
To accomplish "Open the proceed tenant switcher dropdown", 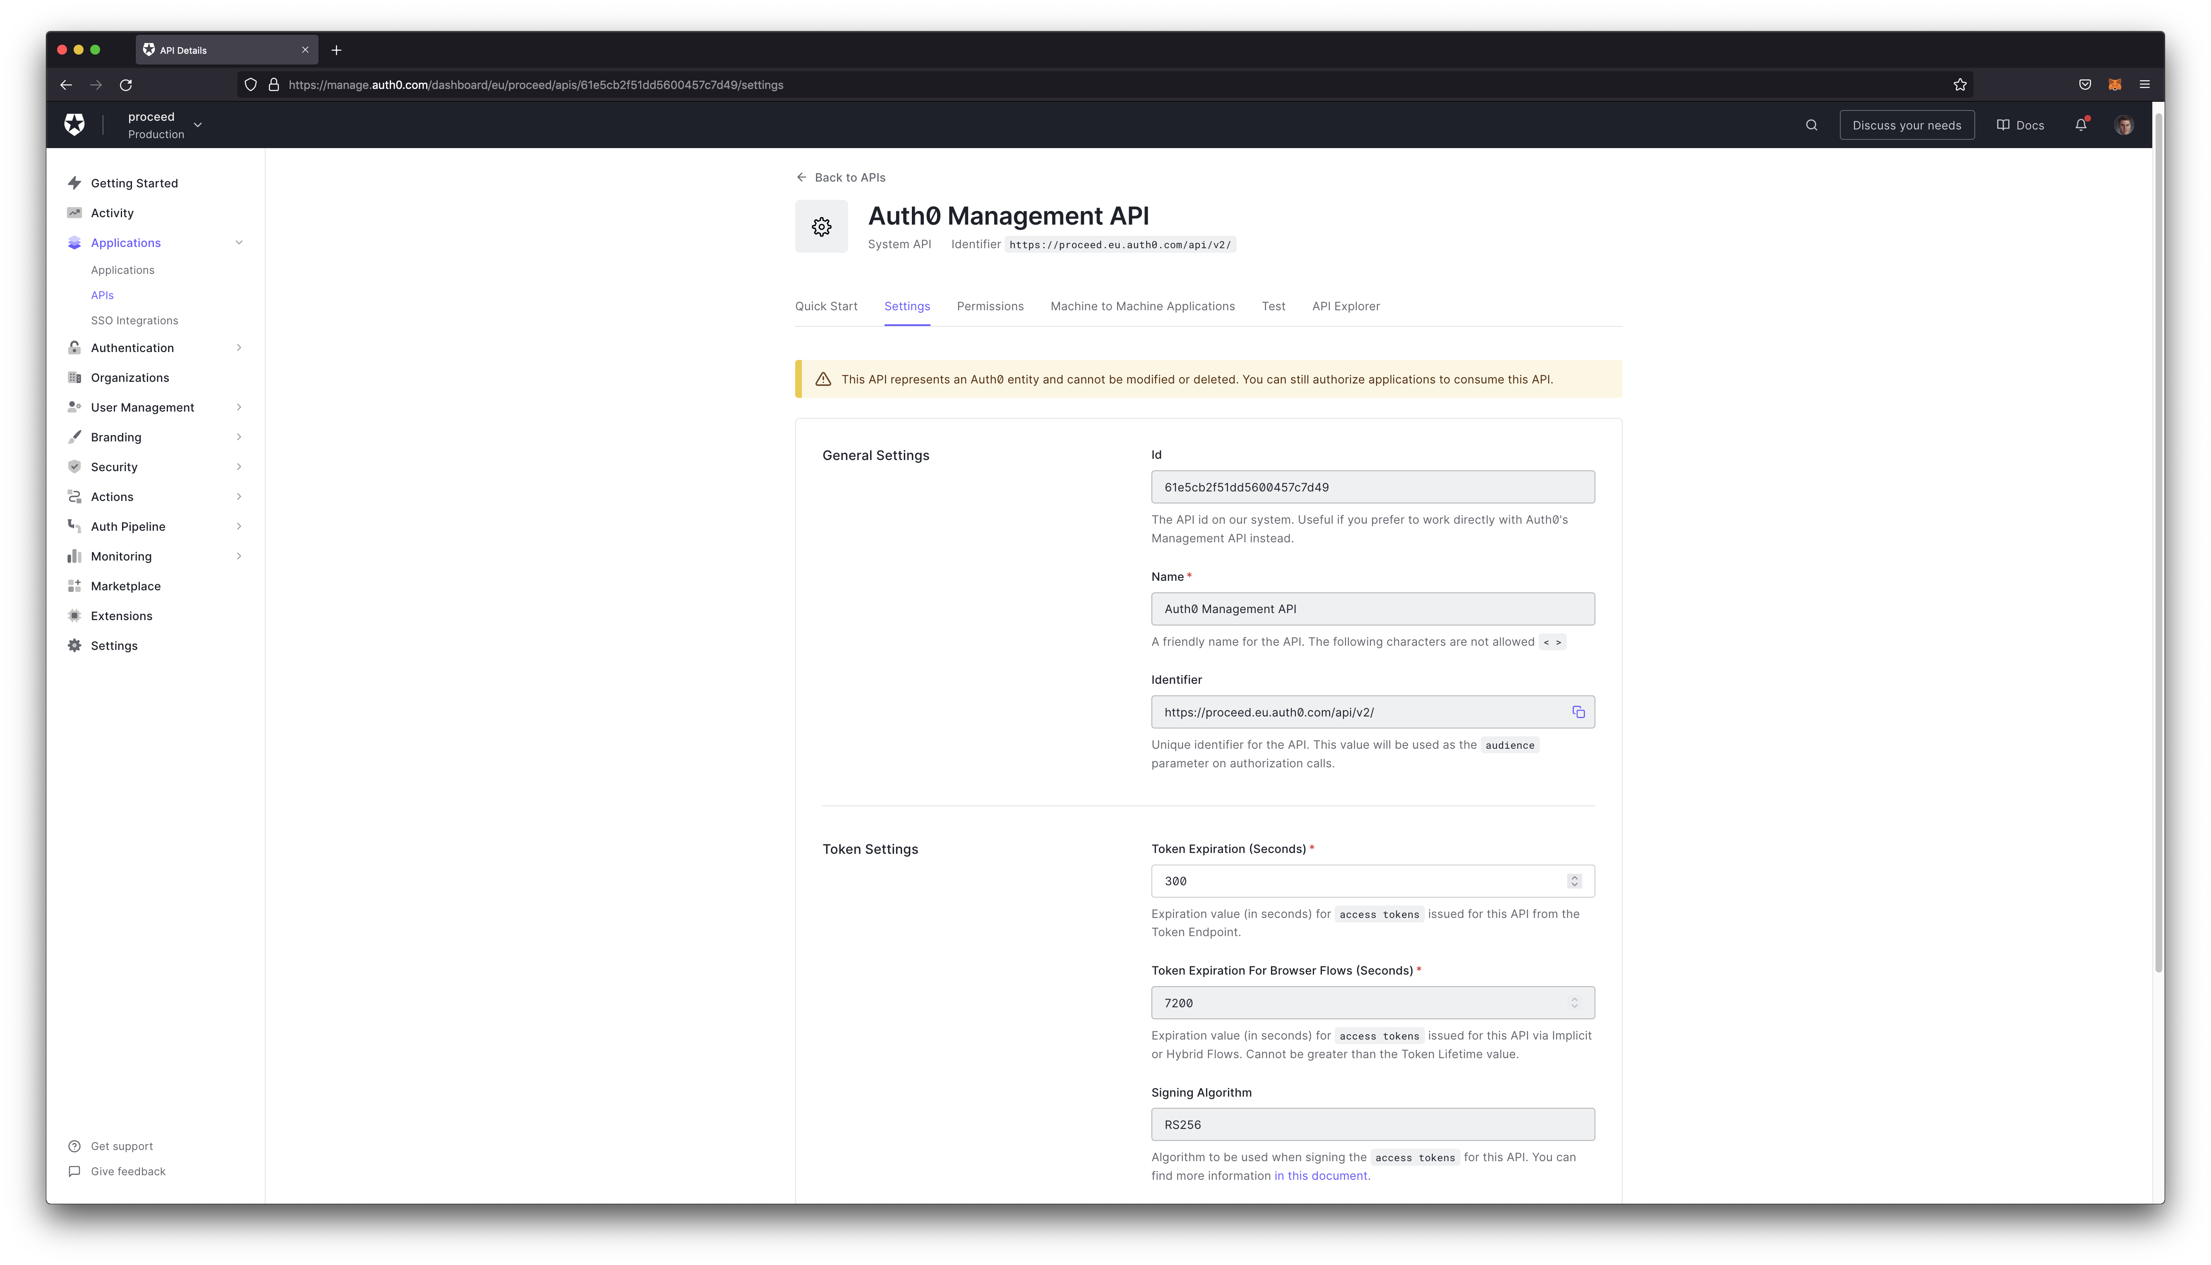I will [x=164, y=125].
